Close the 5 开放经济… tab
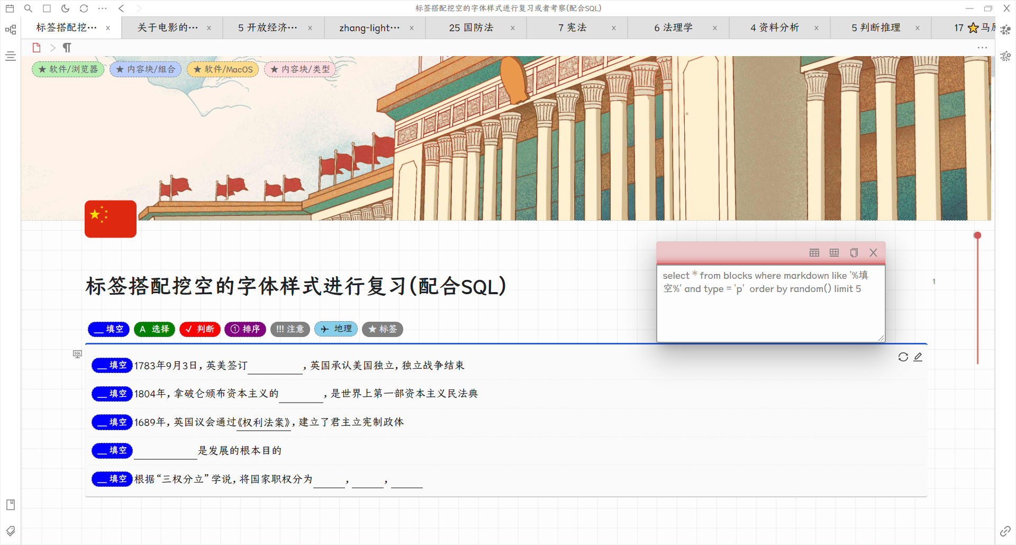Viewport: 1016px width, 545px height. pos(310,28)
